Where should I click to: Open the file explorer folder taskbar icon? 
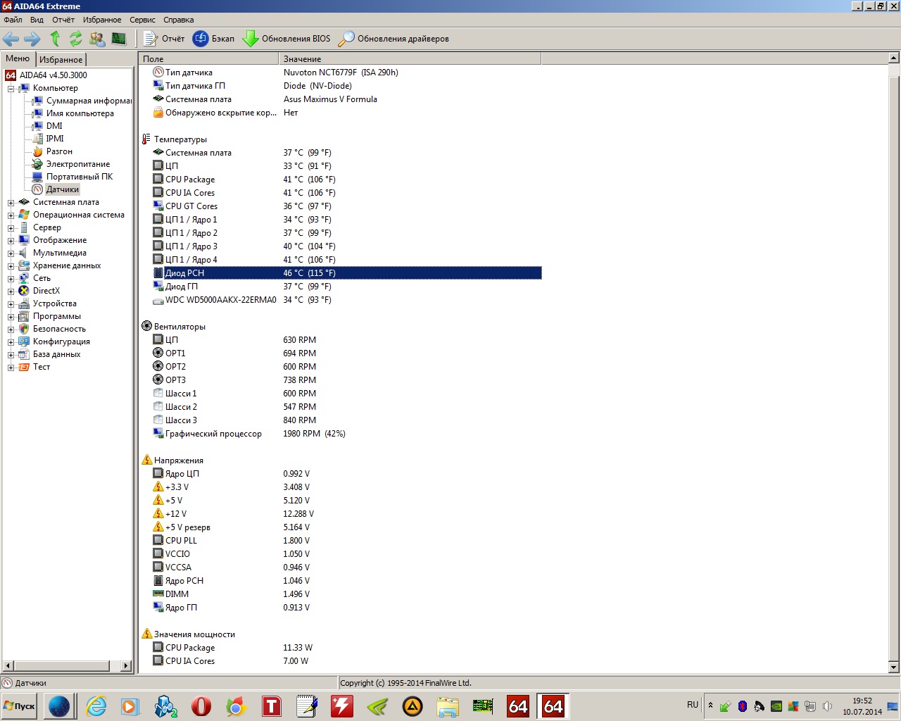tap(448, 706)
